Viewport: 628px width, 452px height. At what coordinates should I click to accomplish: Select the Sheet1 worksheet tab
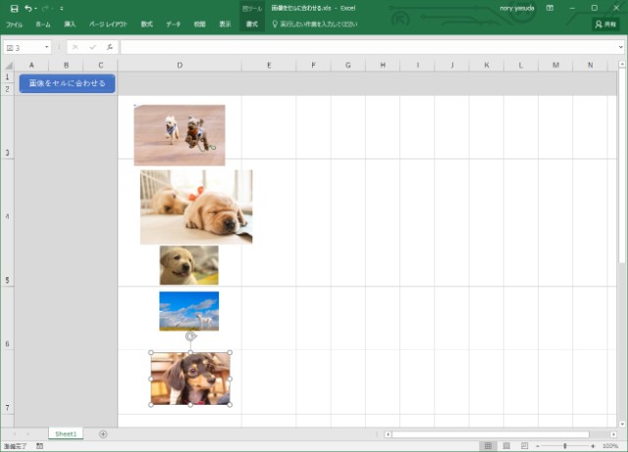coord(66,433)
